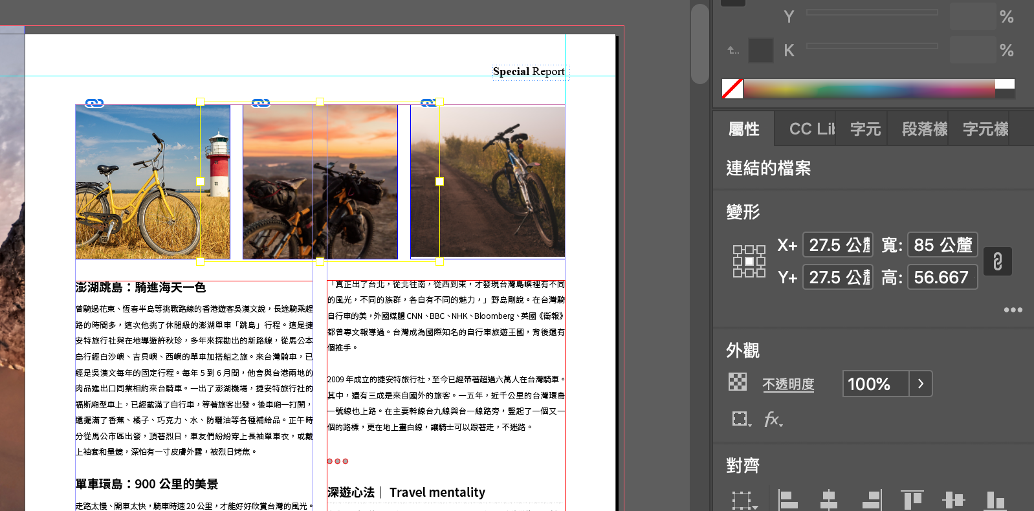This screenshot has width=1034, height=511.
Task: Click the 寬 width input field
Action: [x=942, y=245]
